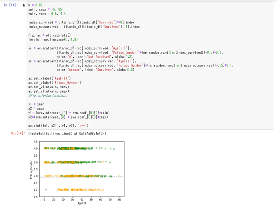Click the x-axis tick label 80
This screenshot has height=208, width=277.
click(119, 200)
